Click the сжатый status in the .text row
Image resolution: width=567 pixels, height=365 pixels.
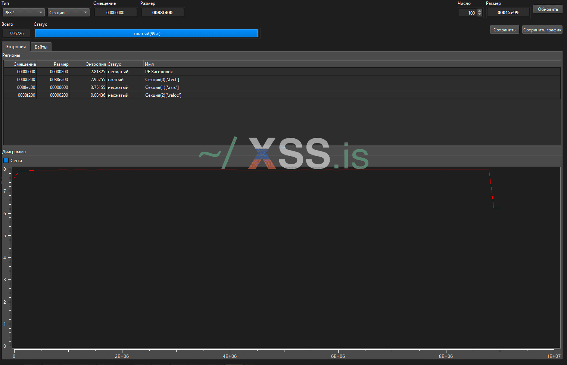point(116,80)
